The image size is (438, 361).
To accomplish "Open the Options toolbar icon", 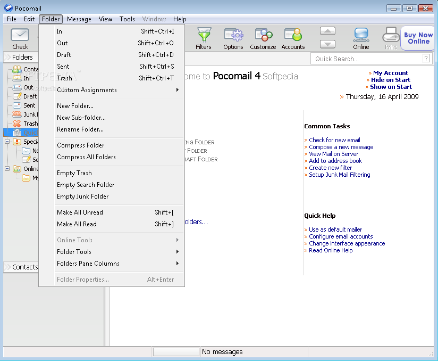I will (x=233, y=35).
